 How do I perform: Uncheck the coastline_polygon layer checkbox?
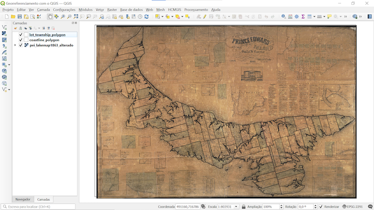[x=20, y=40]
